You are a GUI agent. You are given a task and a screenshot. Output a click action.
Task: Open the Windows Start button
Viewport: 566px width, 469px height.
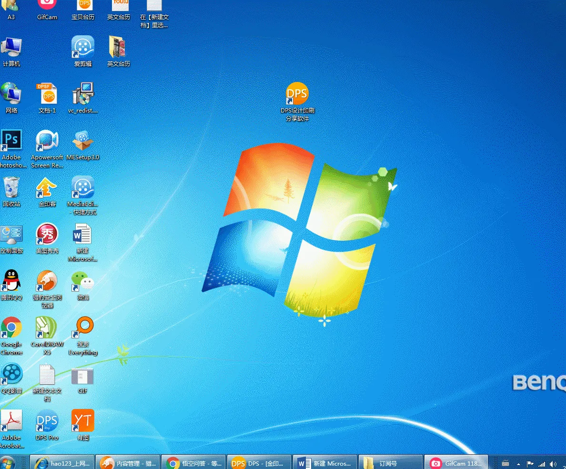coord(7,462)
